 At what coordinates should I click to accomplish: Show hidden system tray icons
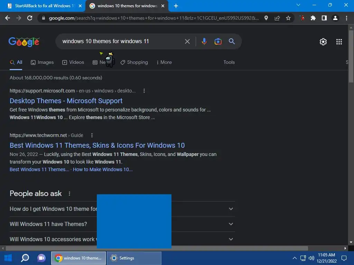[x=295, y=258]
